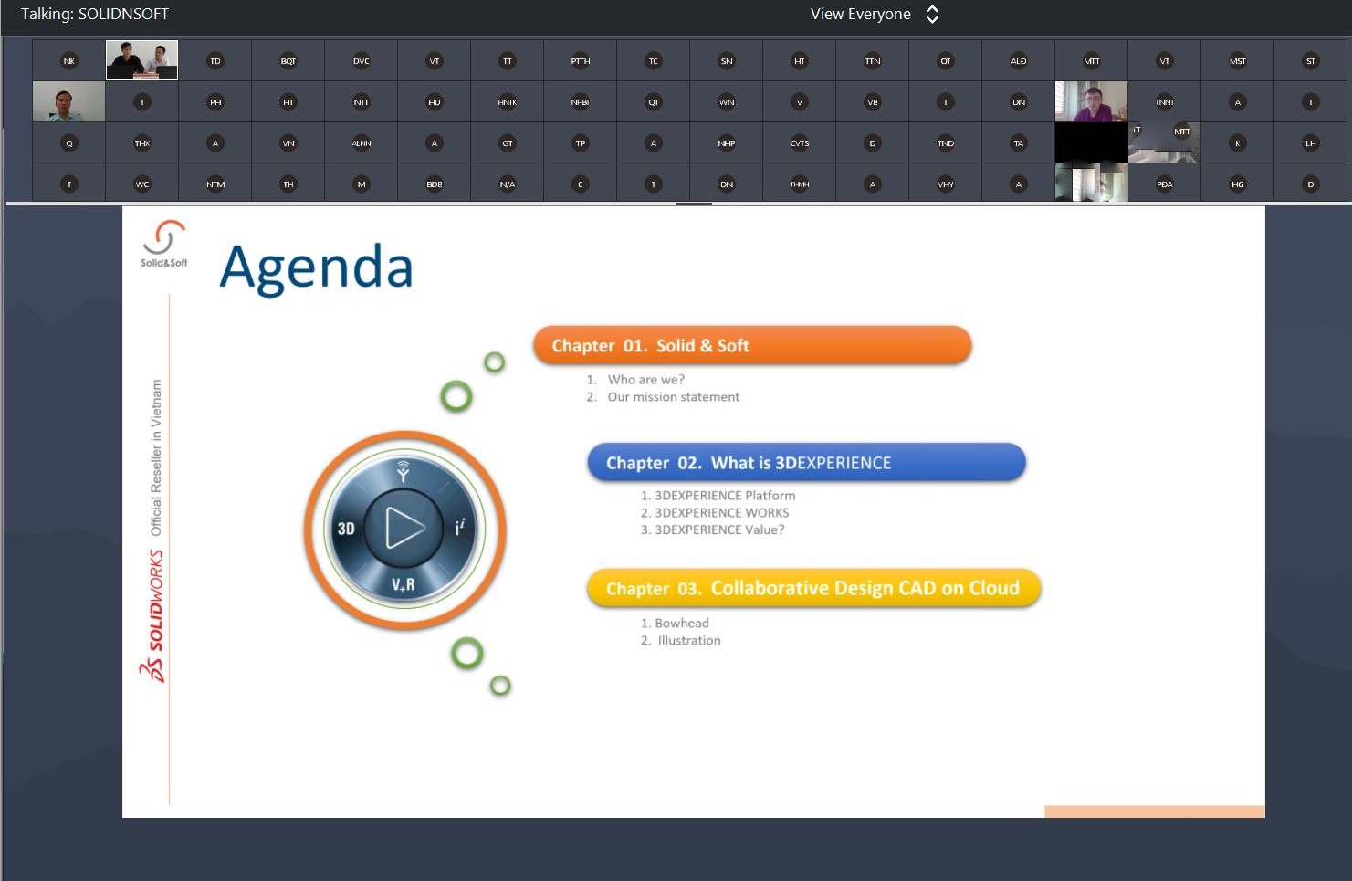Click the play button in the compass graphic
1352x881 pixels.
(x=404, y=528)
